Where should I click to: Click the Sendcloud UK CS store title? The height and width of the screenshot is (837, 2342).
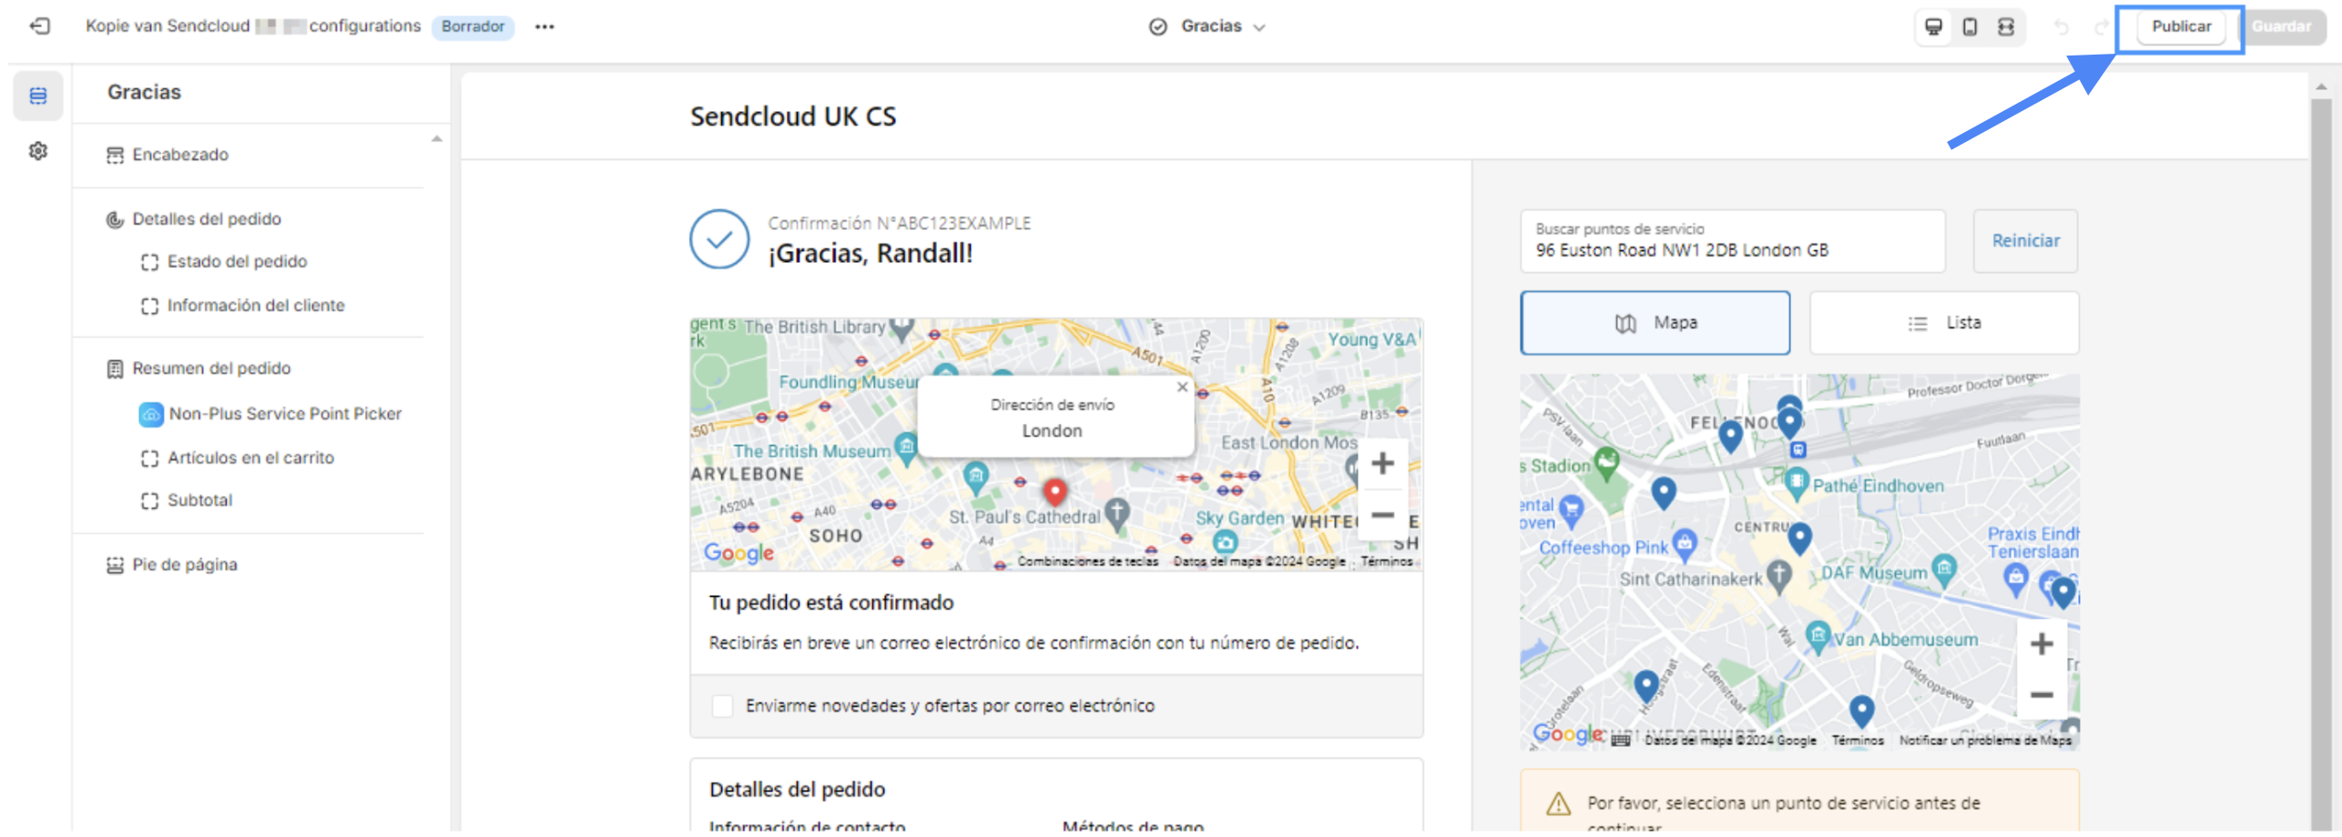792,116
